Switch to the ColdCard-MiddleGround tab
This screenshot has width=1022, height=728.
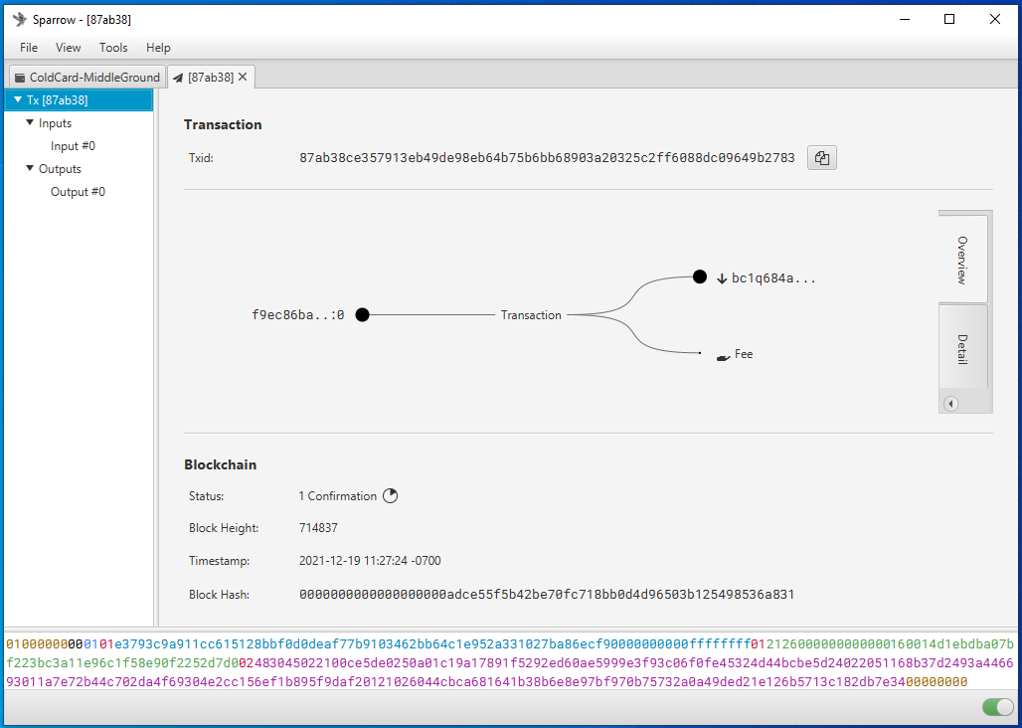tap(87, 77)
